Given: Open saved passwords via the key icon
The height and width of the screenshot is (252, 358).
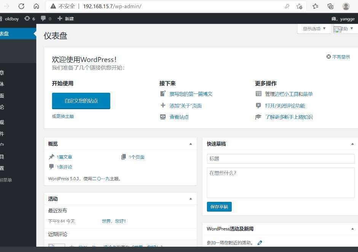Looking at the screenshot, I should coord(287,6).
